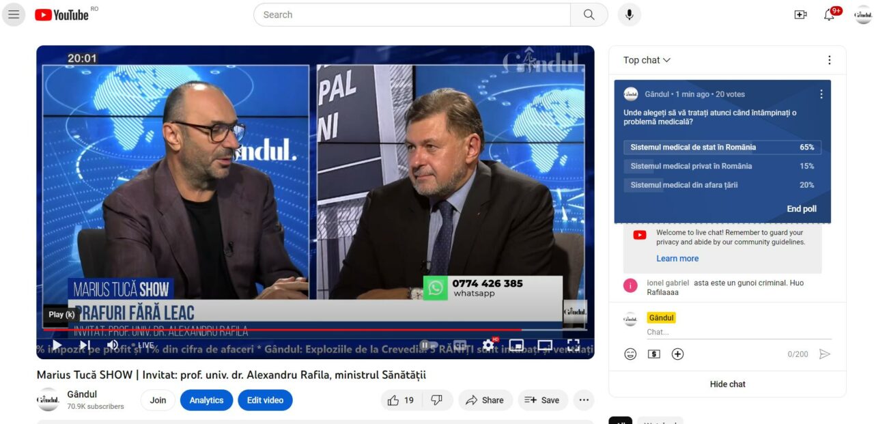The image size is (874, 424).
Task: Open the poll's three-dot options menu
Action: point(821,94)
